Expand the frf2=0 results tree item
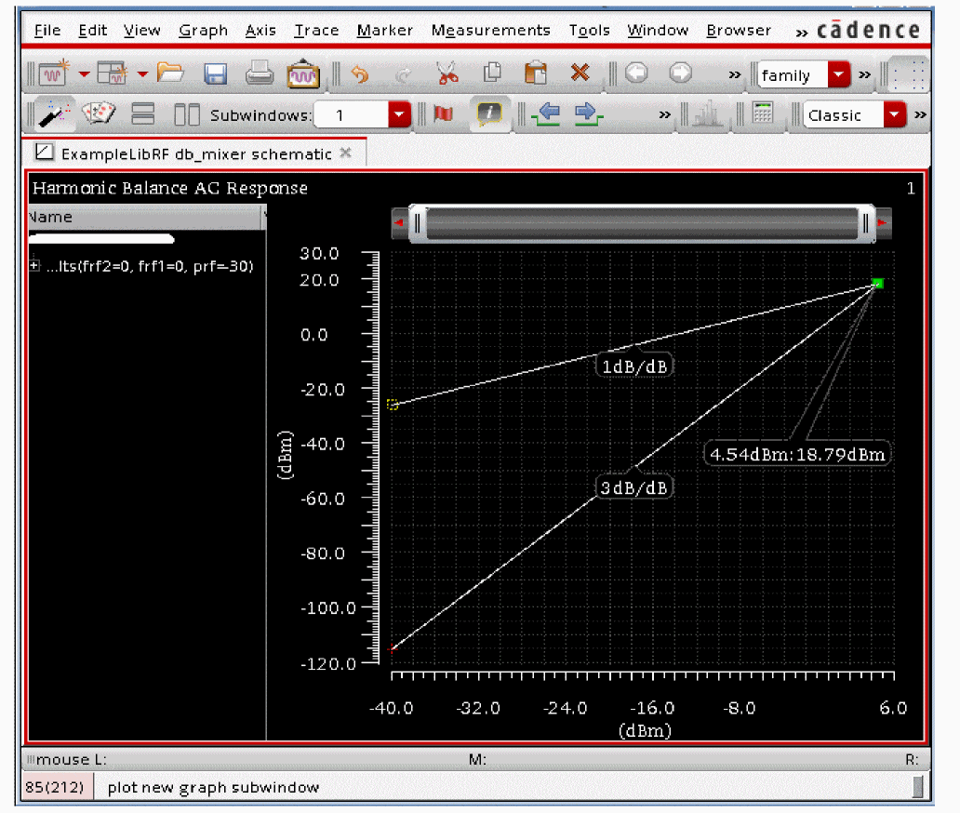Image resolution: width=960 pixels, height=813 pixels. pos(35,266)
